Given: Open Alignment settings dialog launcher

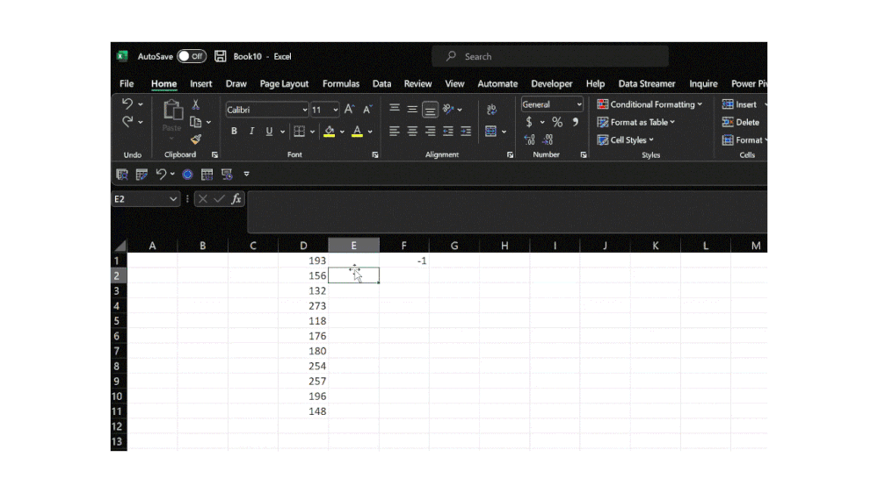Looking at the screenshot, I should pos(510,155).
